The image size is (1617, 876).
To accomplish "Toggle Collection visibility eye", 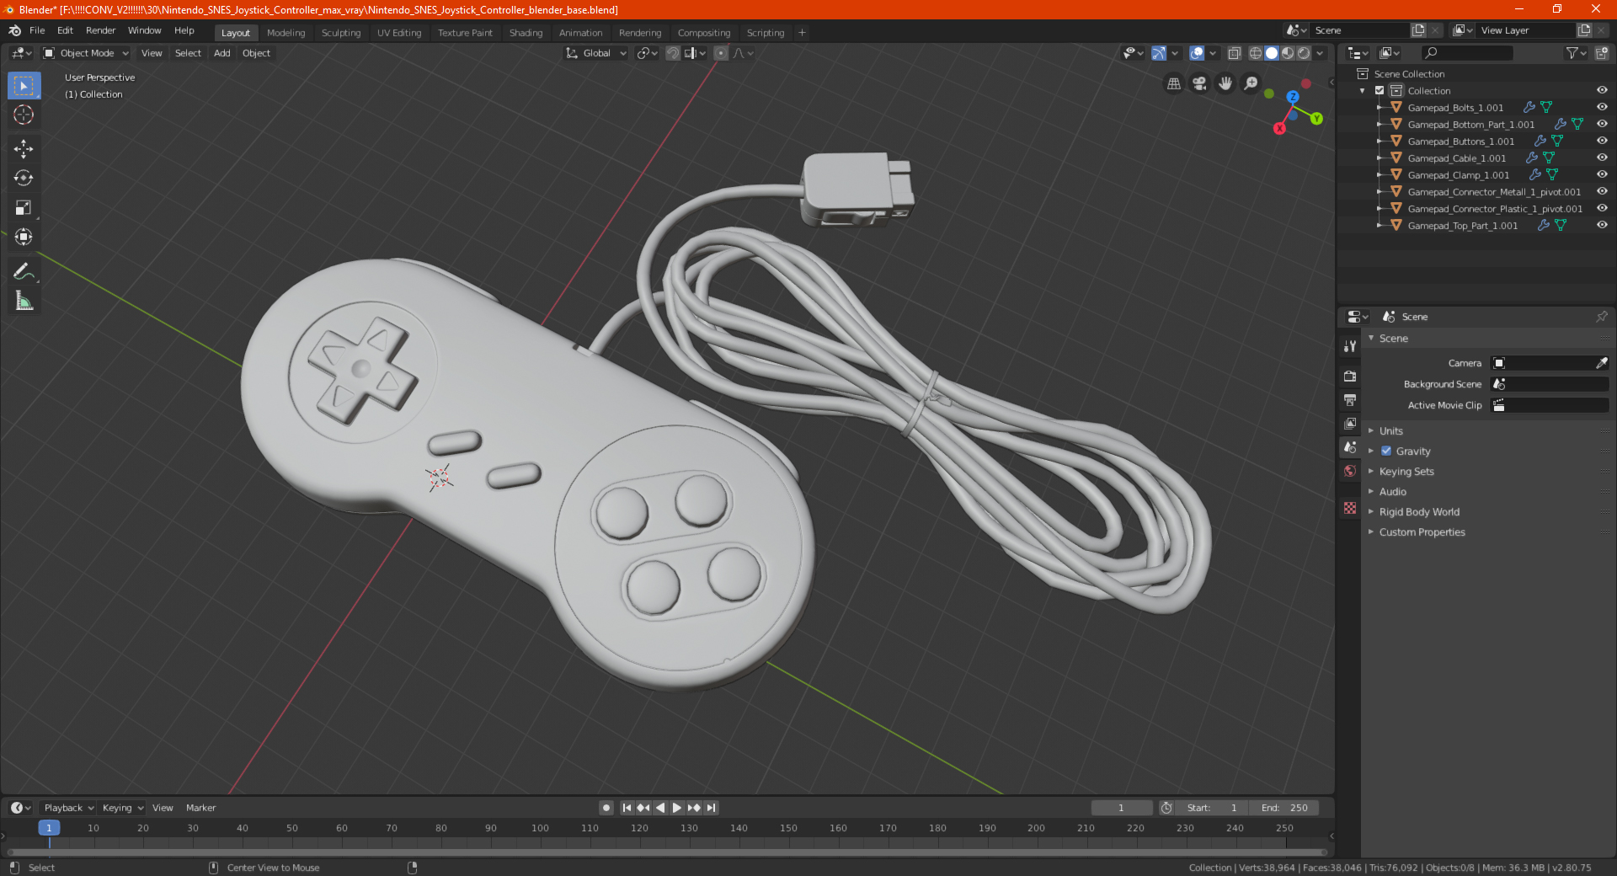I will 1602,90.
